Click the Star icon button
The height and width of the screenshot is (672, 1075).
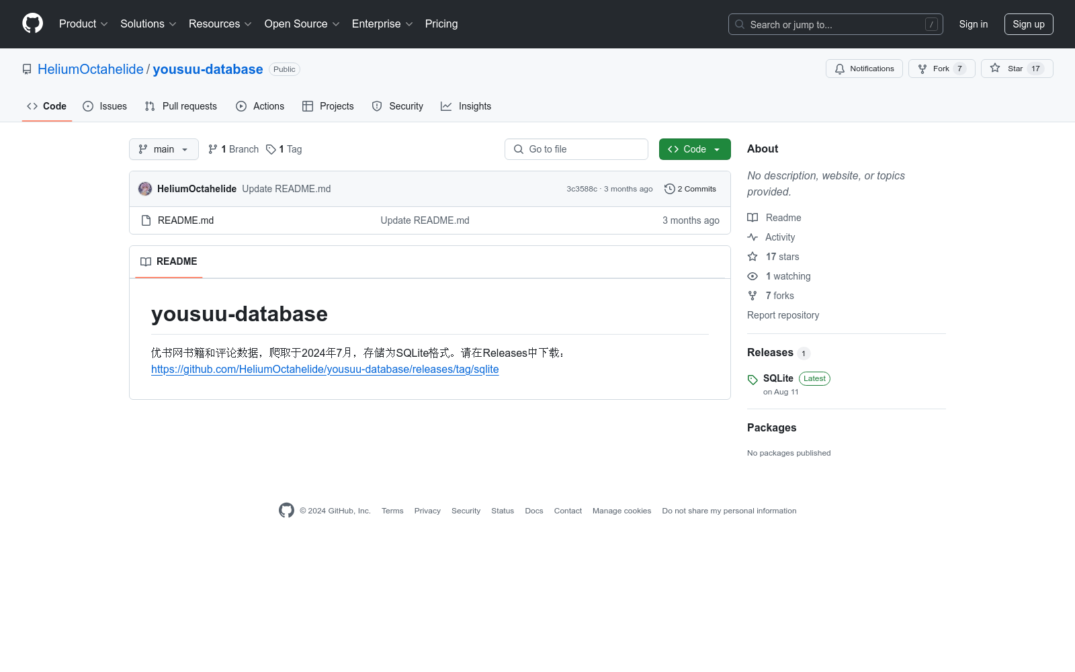point(995,69)
